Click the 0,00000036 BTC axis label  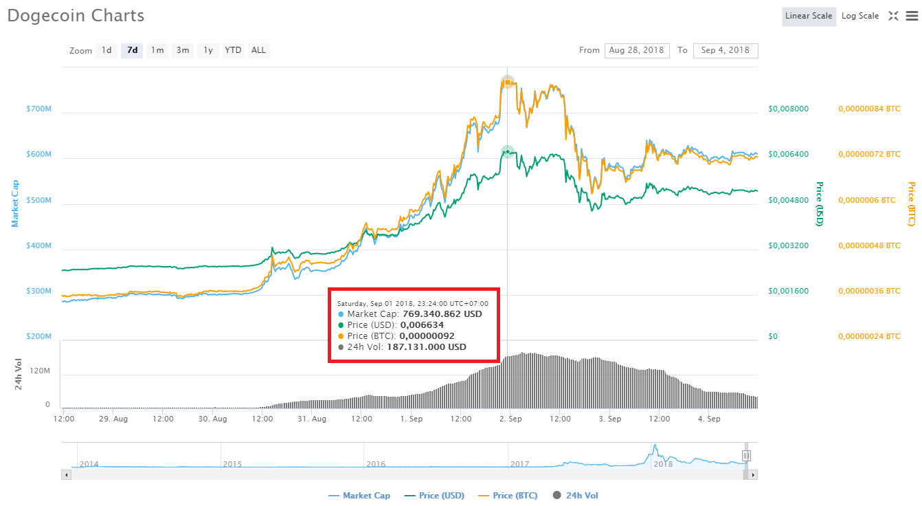point(869,291)
